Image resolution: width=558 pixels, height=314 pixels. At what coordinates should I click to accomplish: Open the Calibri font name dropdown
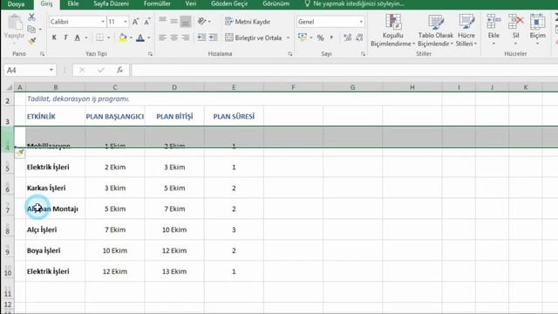pos(103,22)
